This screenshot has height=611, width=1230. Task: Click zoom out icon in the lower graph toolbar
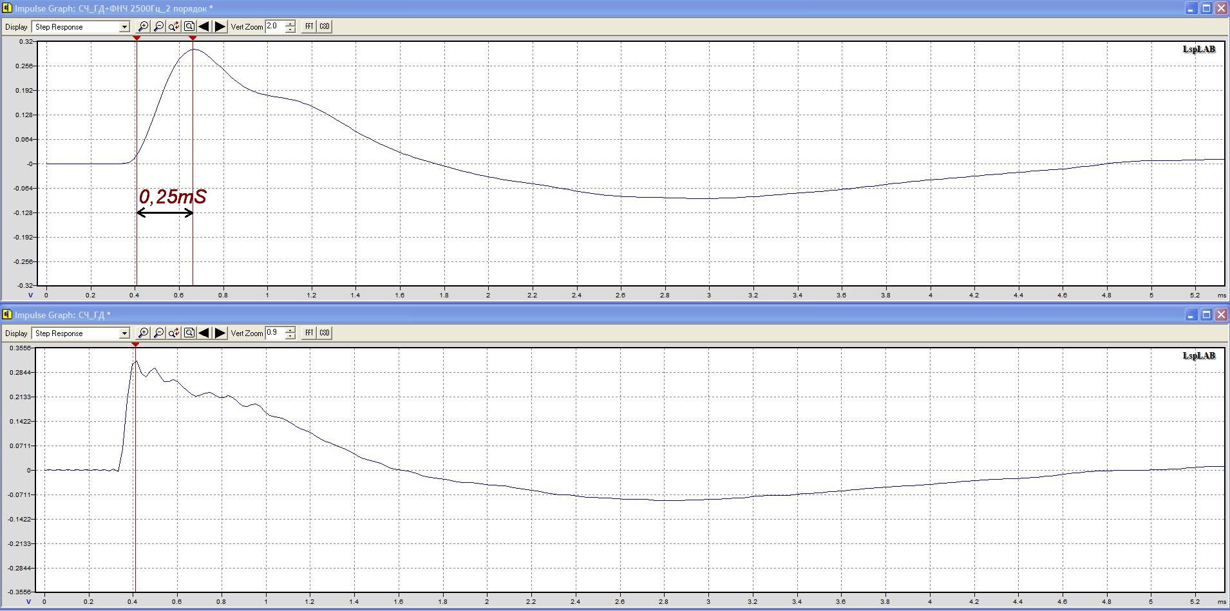coord(158,333)
